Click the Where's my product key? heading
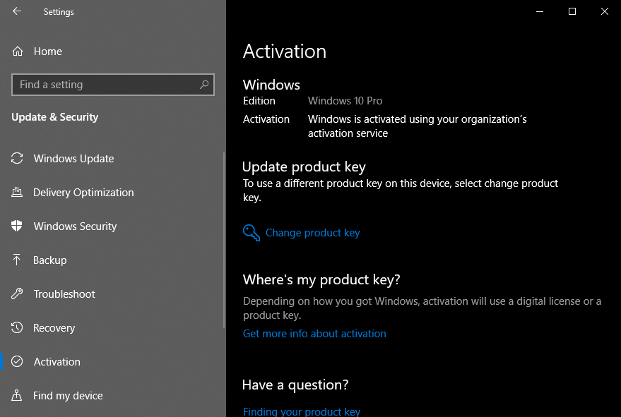Viewport: 621px width, 417px height. [x=321, y=279]
